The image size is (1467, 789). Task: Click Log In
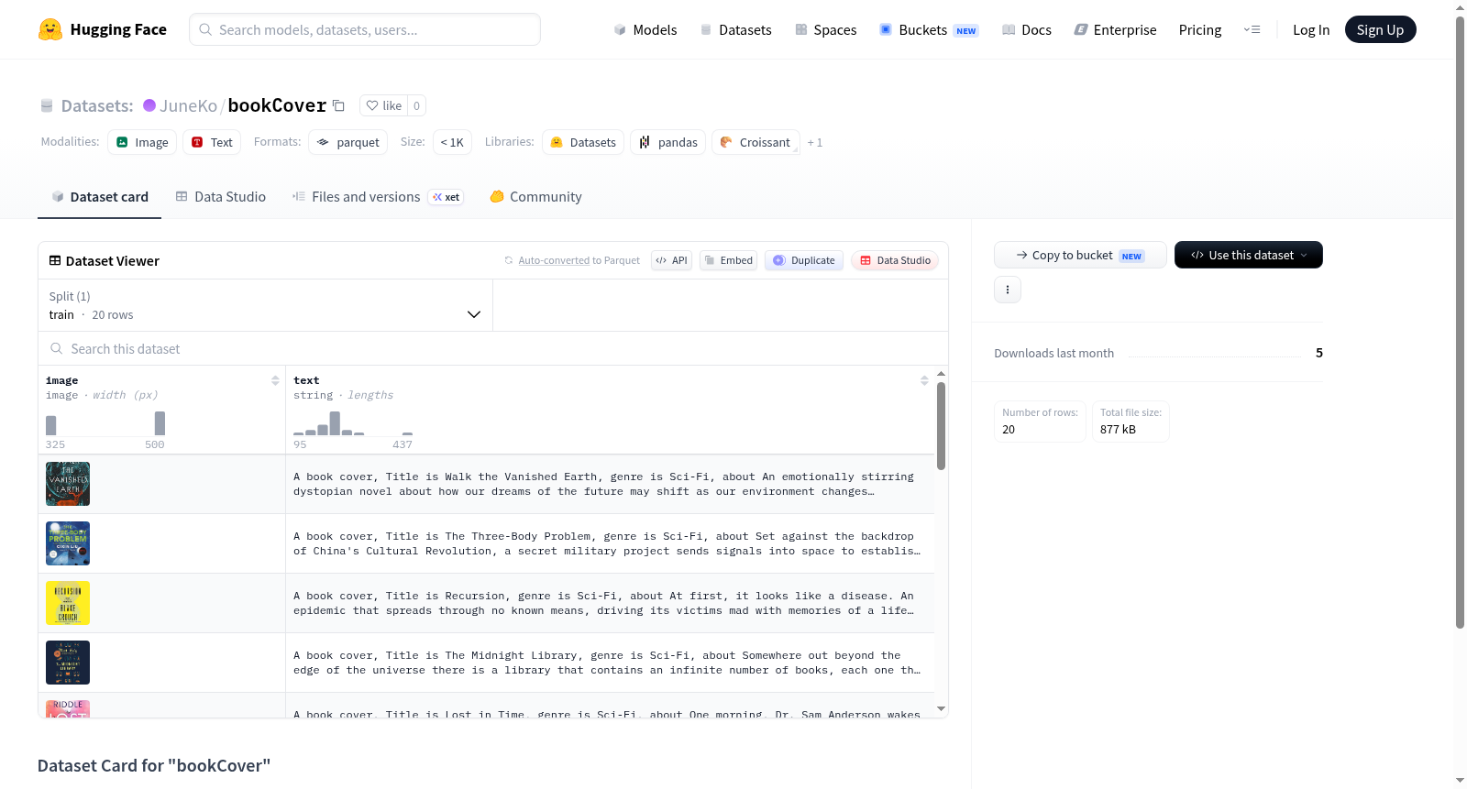click(1311, 30)
